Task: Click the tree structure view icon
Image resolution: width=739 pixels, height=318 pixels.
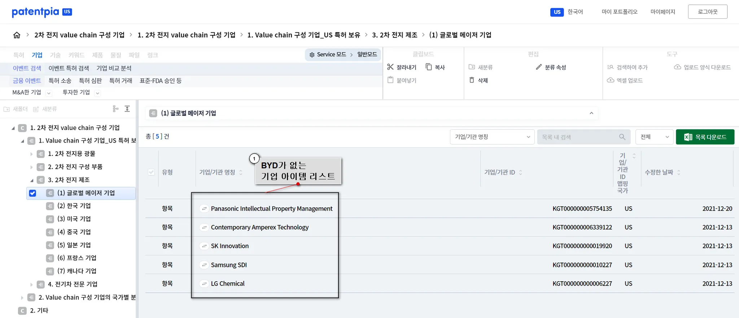Action: (x=115, y=109)
